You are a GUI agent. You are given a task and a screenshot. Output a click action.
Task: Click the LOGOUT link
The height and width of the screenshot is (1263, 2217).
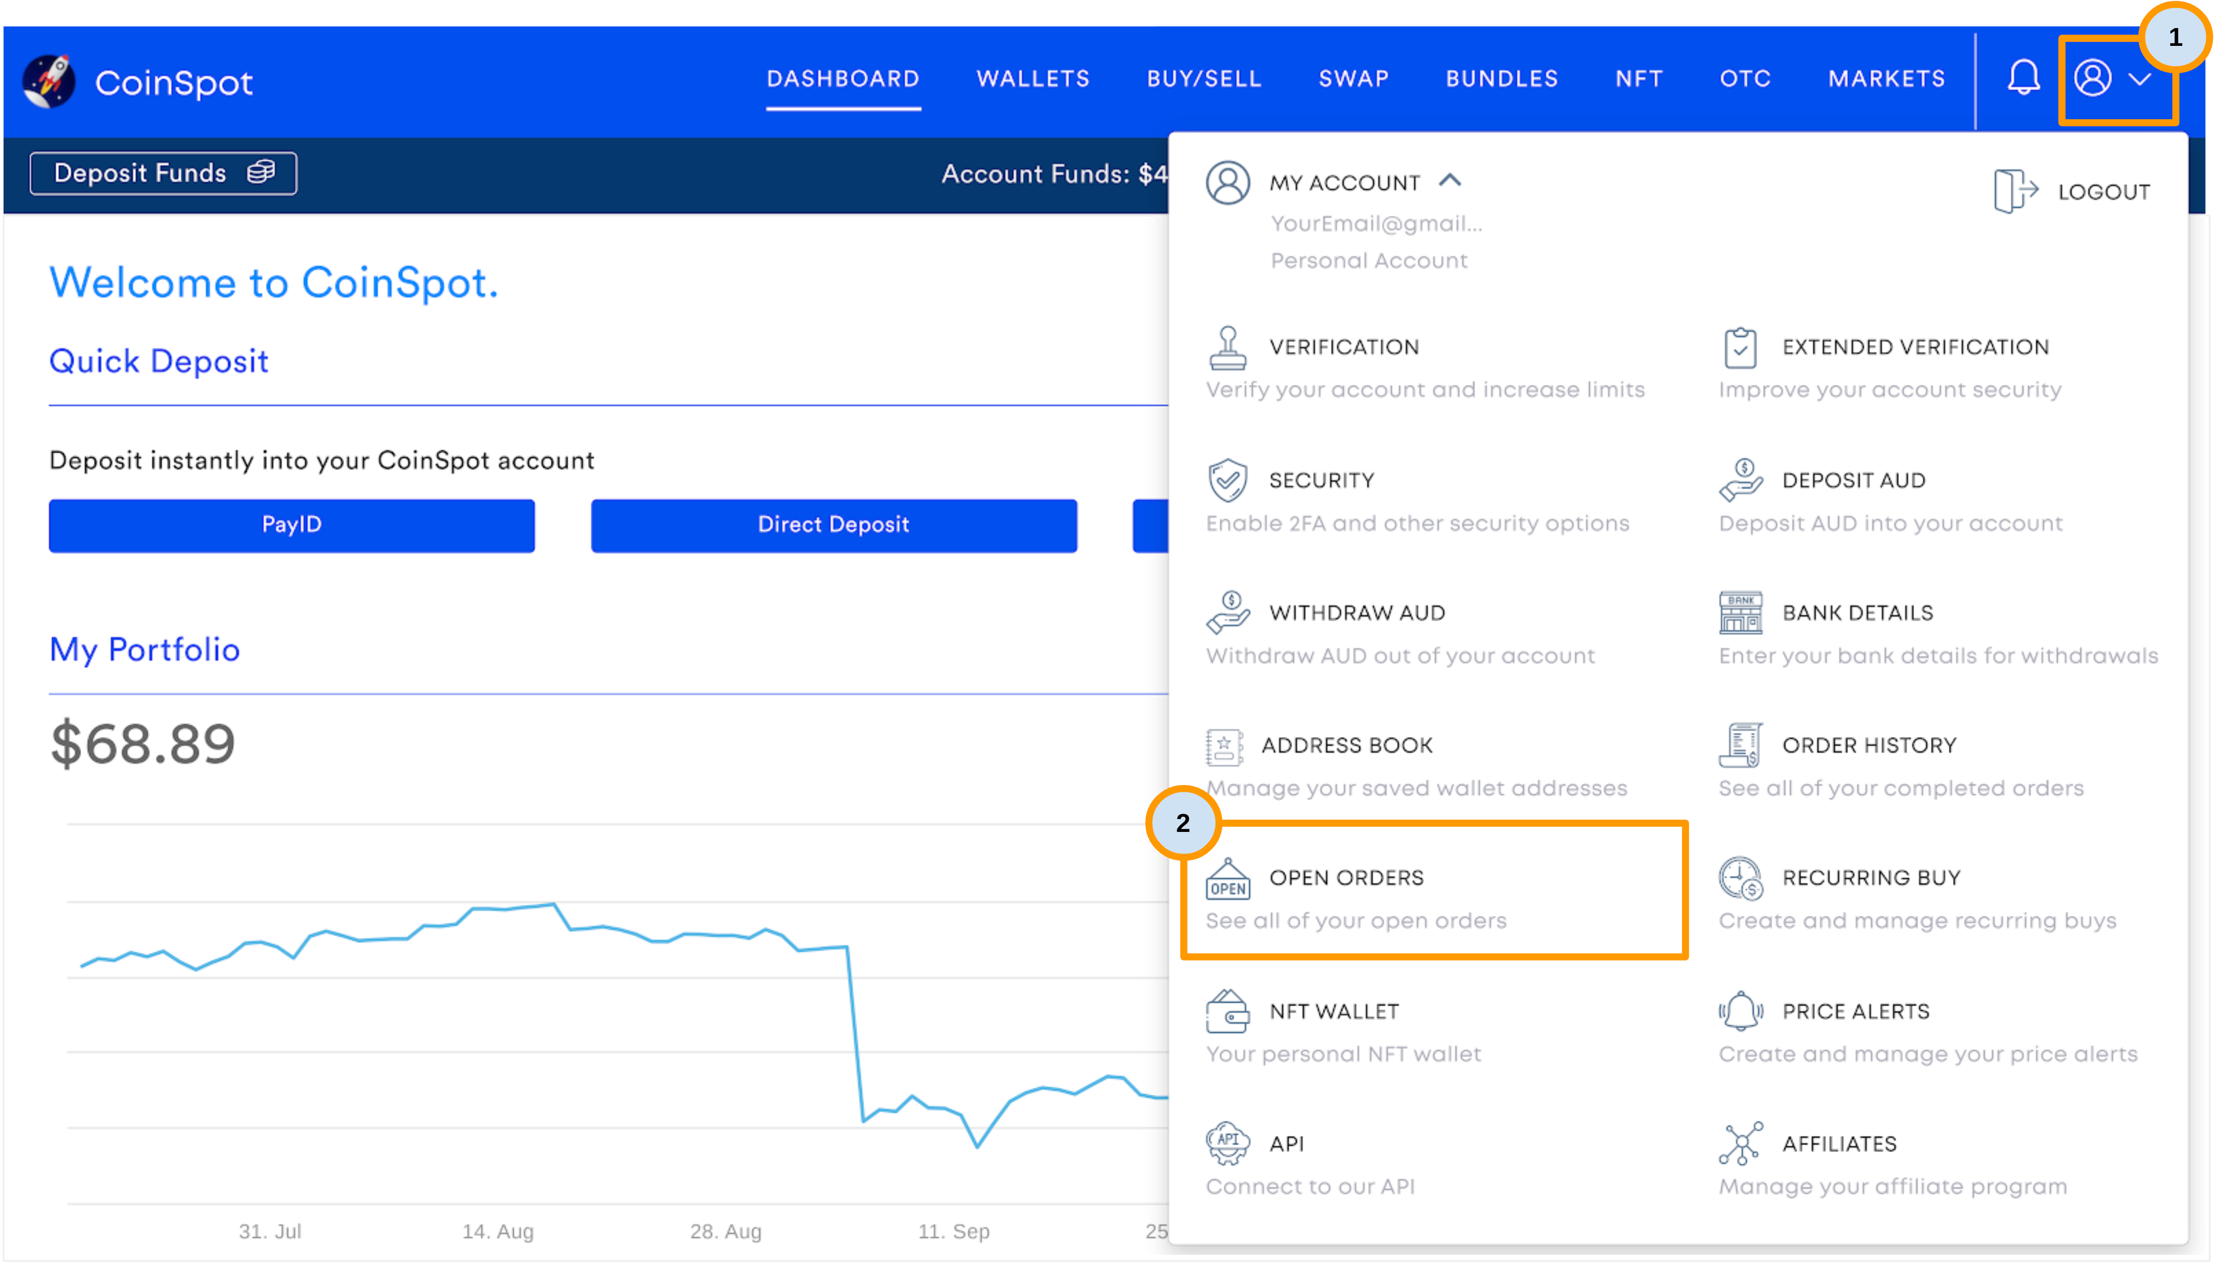tap(2103, 192)
